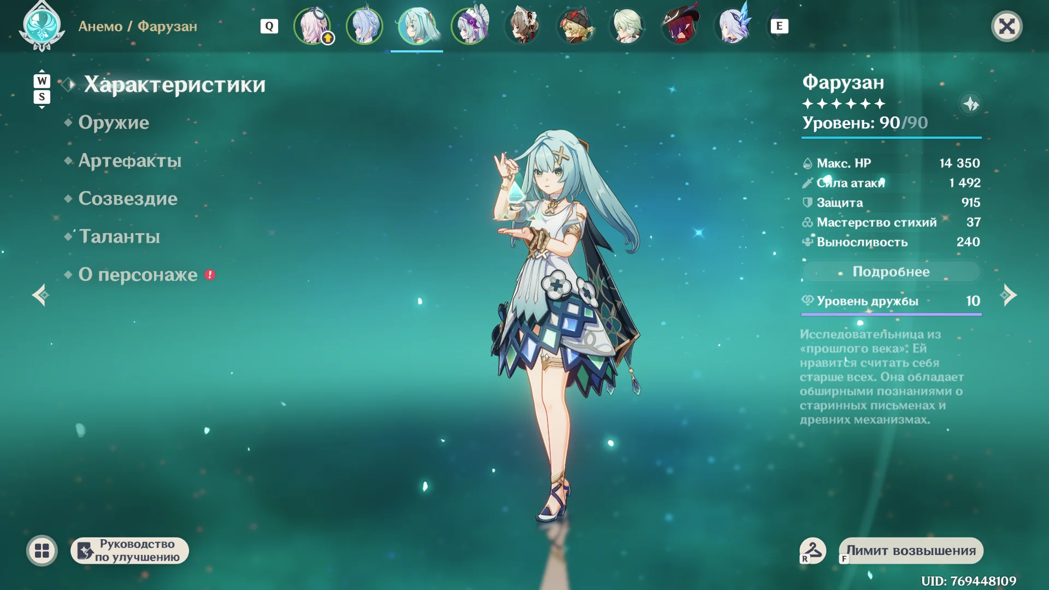
Task: Click the Защита stat row
Action: (891, 203)
